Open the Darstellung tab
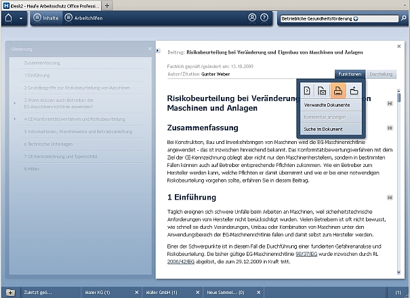410x298 pixels. [x=381, y=74]
